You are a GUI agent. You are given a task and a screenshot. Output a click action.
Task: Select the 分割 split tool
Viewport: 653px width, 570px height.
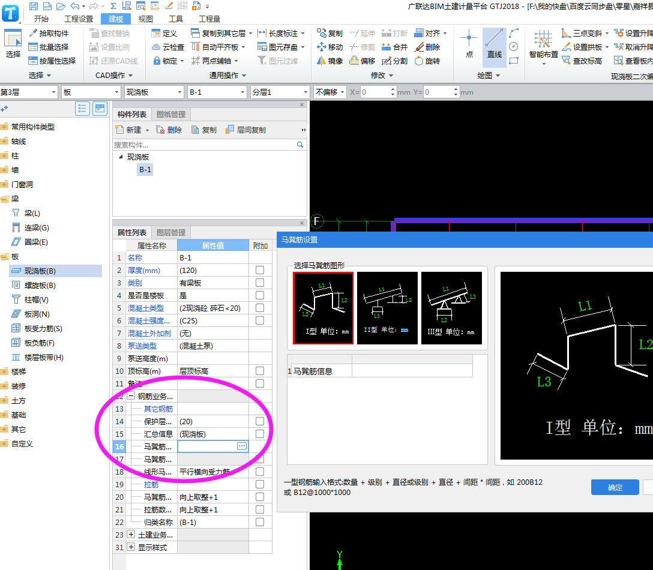(394, 61)
